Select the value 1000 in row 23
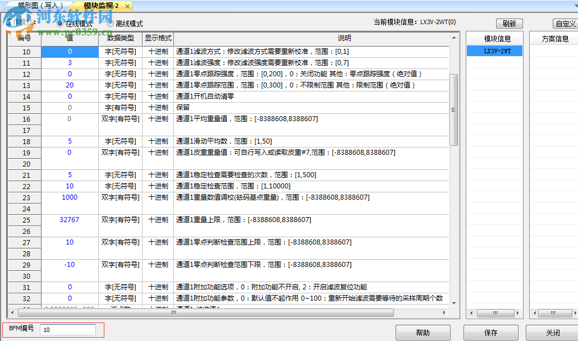578x341 pixels. tap(70, 197)
